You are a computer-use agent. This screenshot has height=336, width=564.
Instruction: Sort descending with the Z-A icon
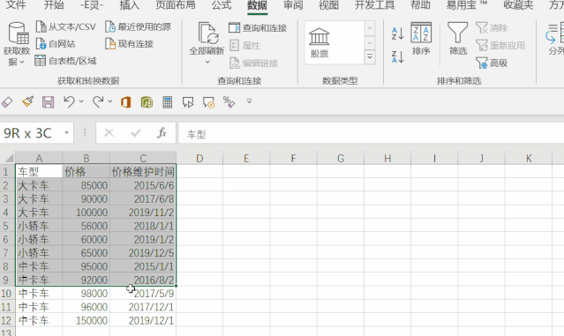(x=397, y=56)
